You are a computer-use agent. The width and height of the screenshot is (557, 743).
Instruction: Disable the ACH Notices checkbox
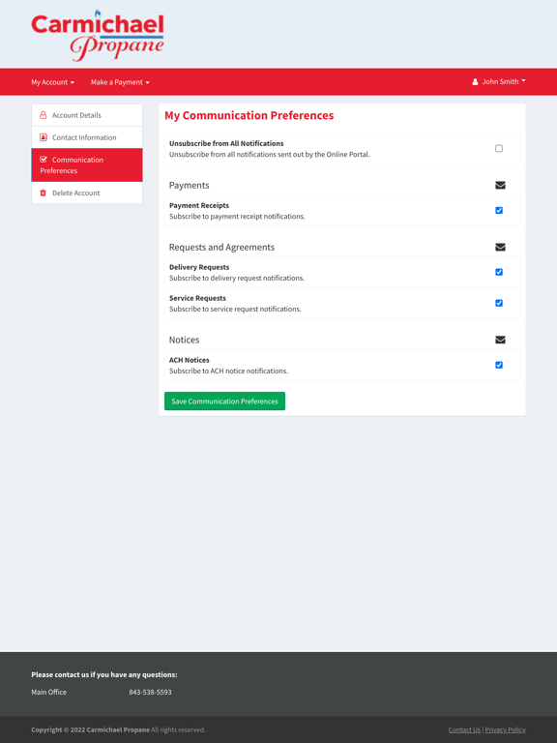(499, 365)
